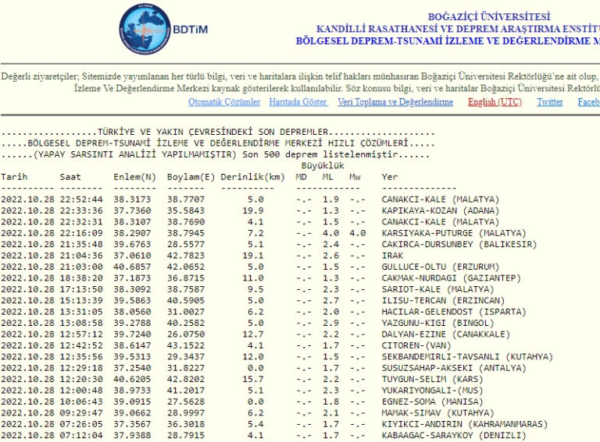Switch to English (UTC) version

point(495,102)
